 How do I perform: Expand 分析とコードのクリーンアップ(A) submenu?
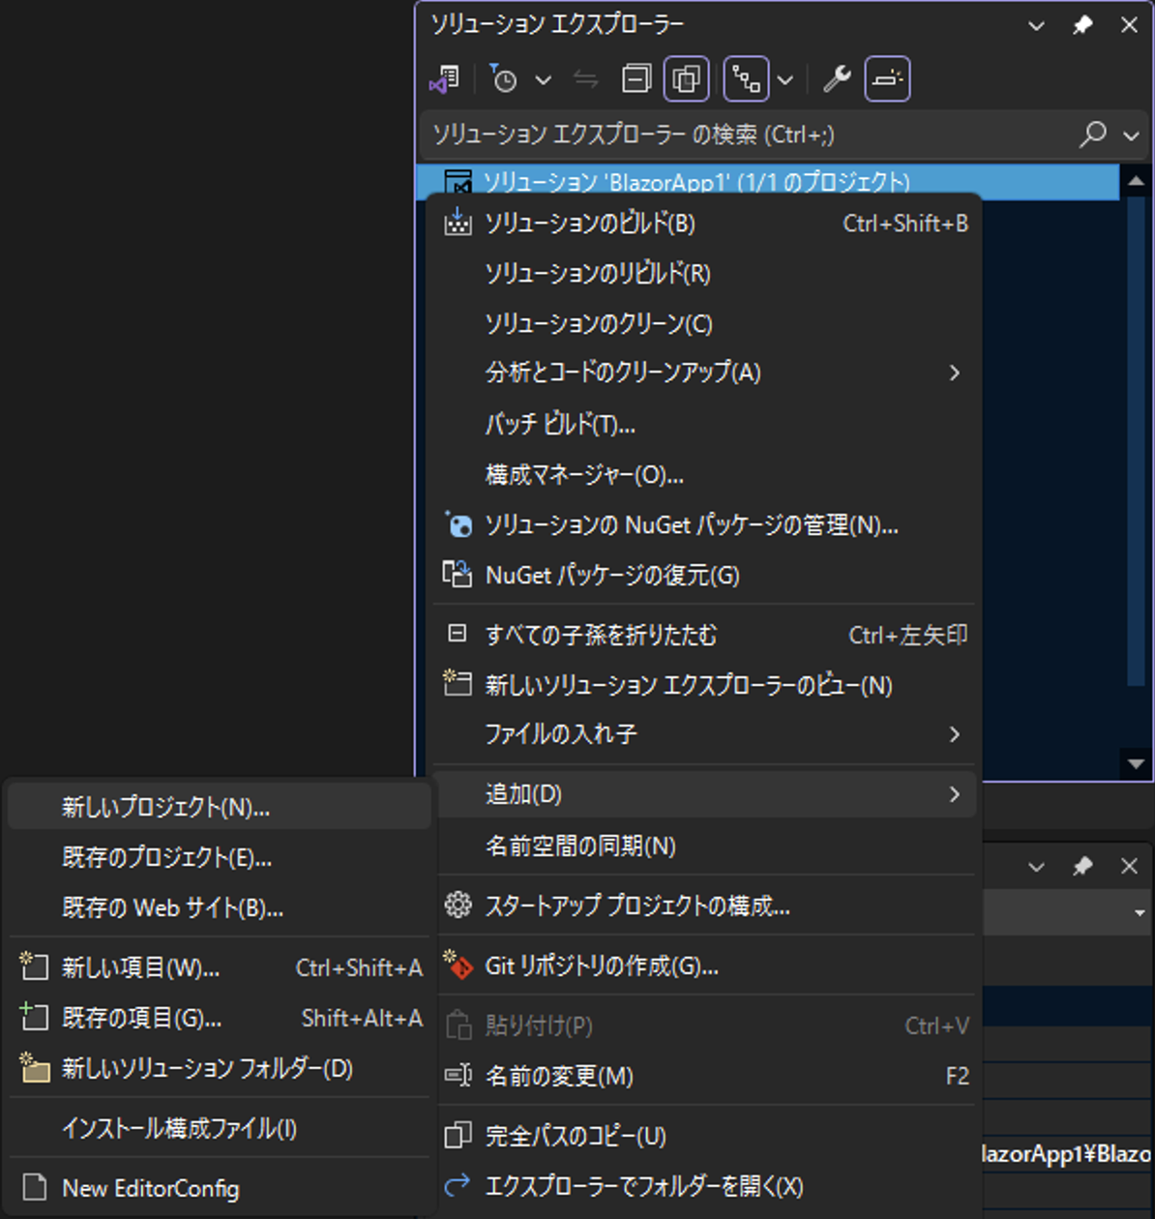(706, 372)
